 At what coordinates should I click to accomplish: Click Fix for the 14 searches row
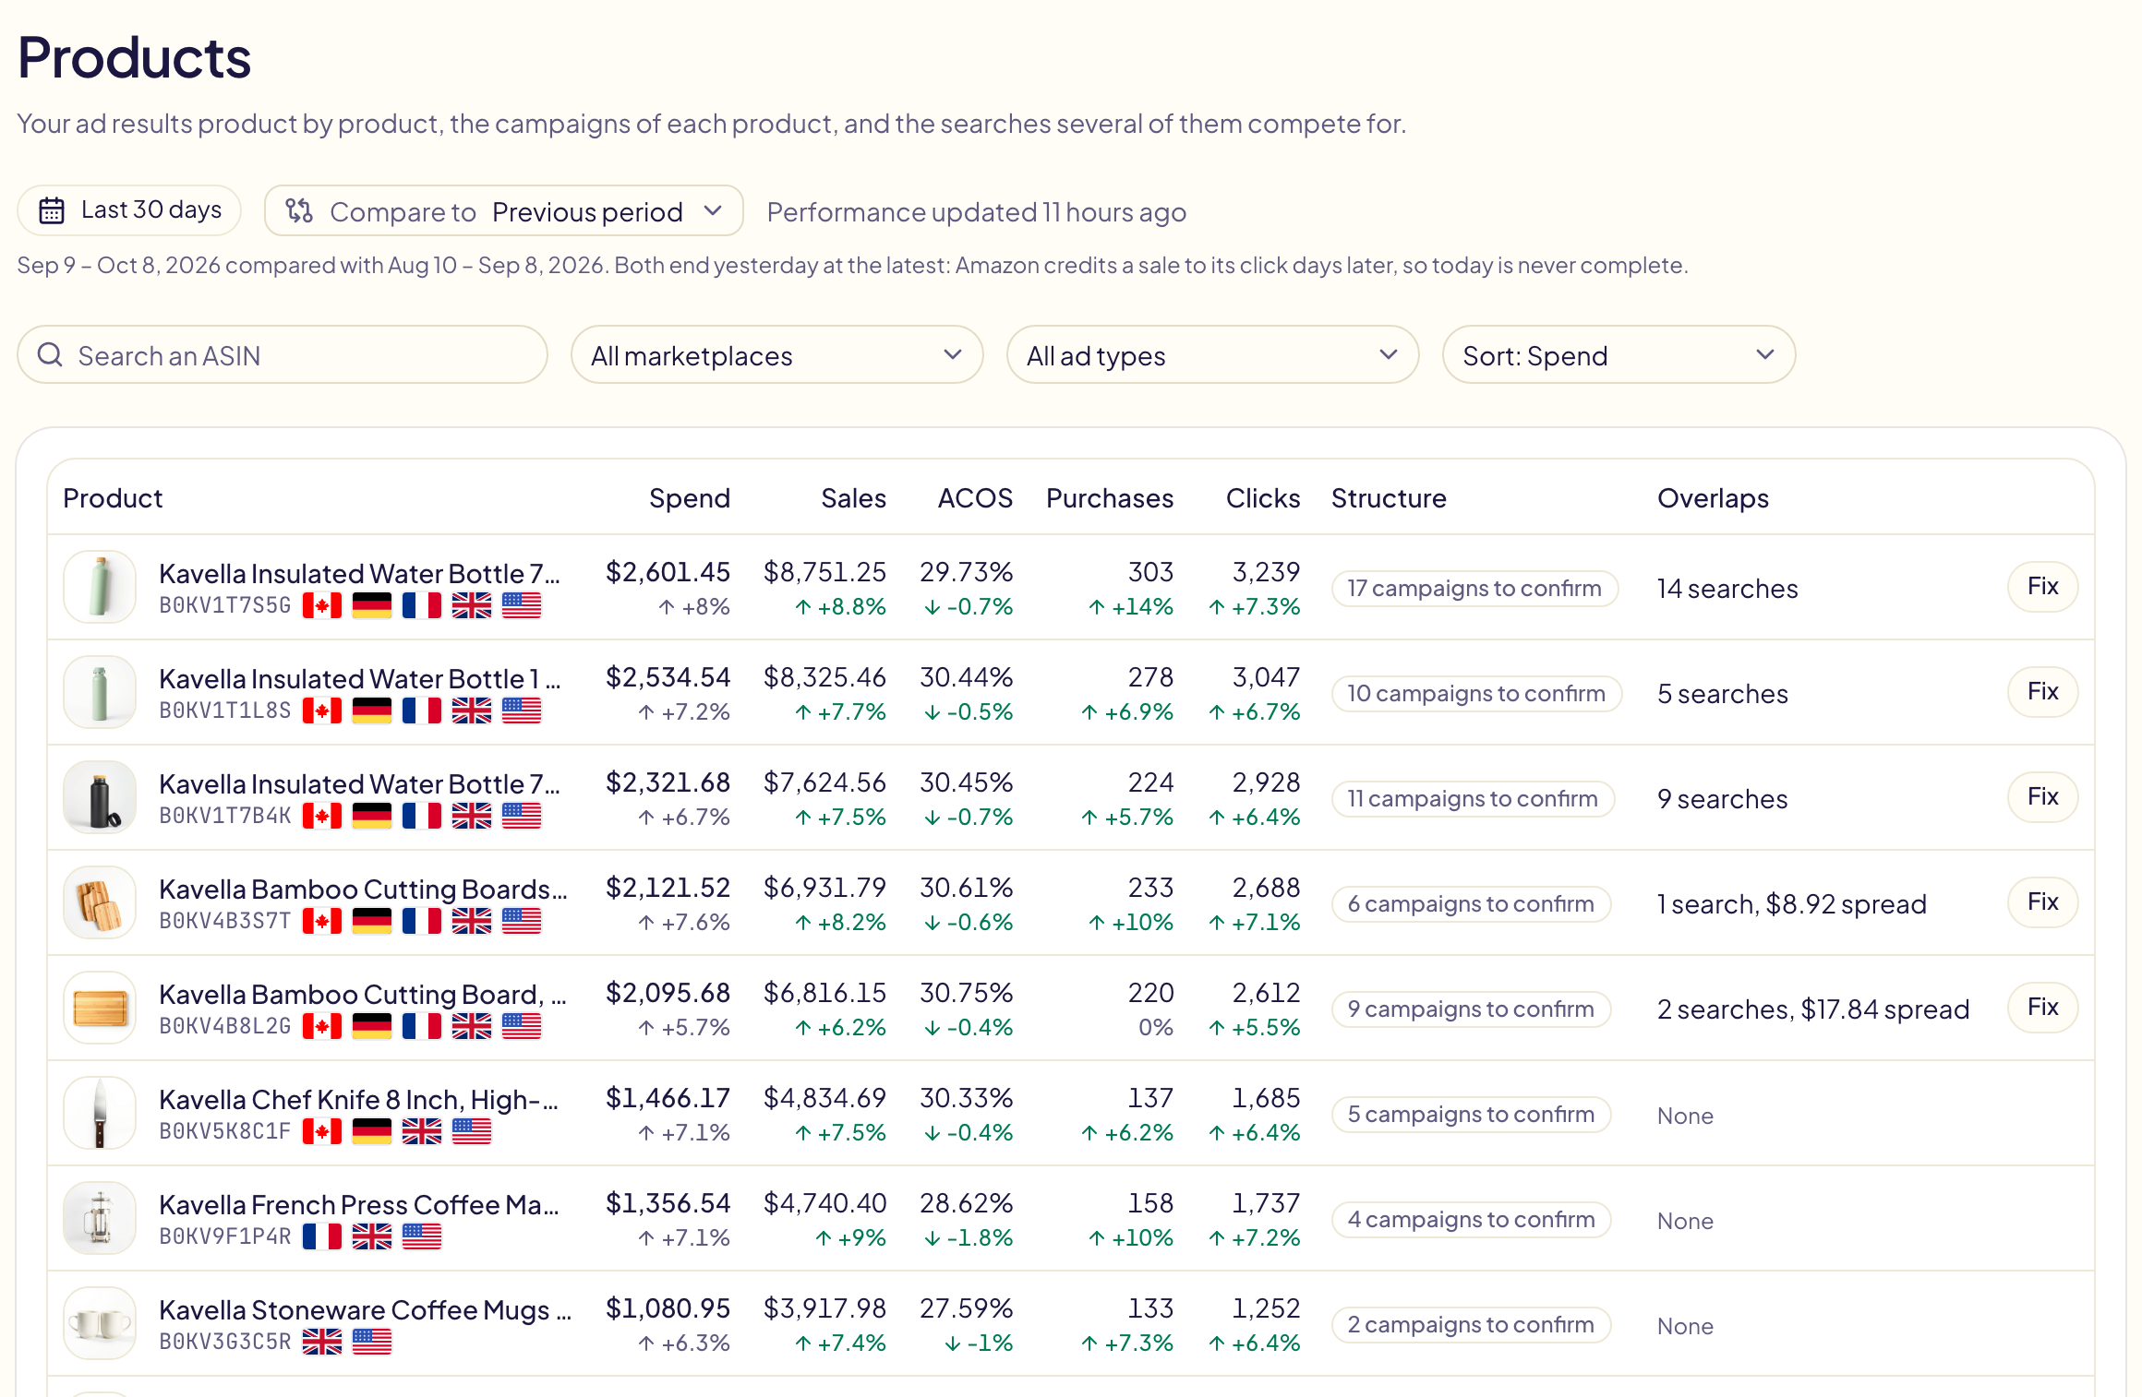[x=2042, y=587]
